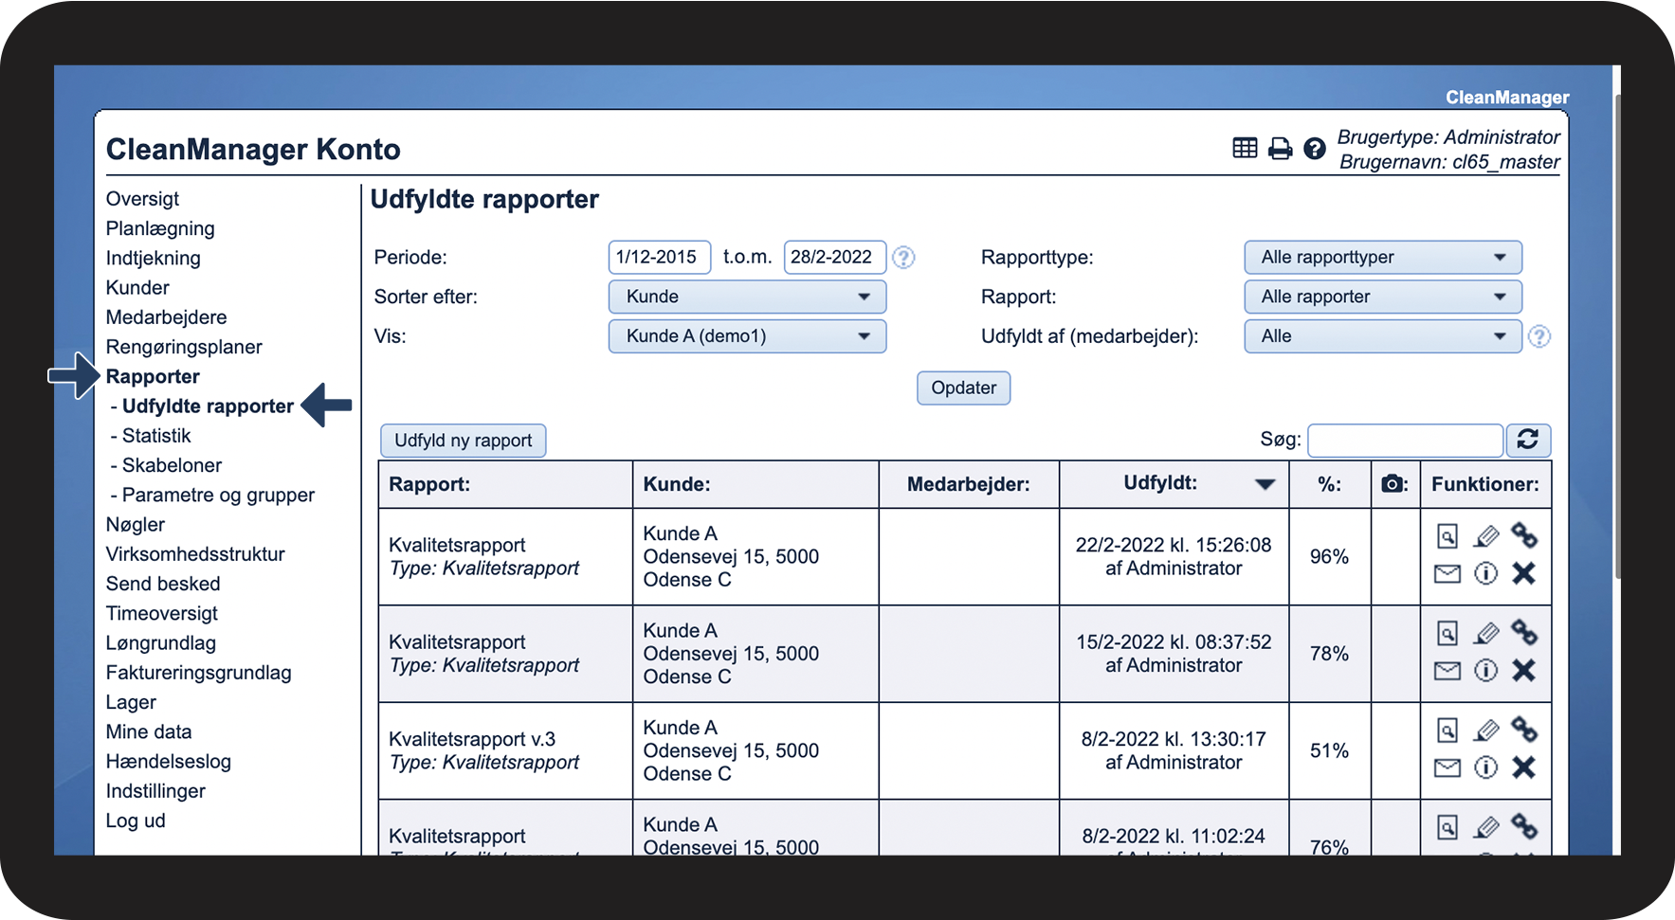Email the 51% Kvalitetsrapport v.3 report
The height and width of the screenshot is (920, 1675).
tap(1447, 767)
